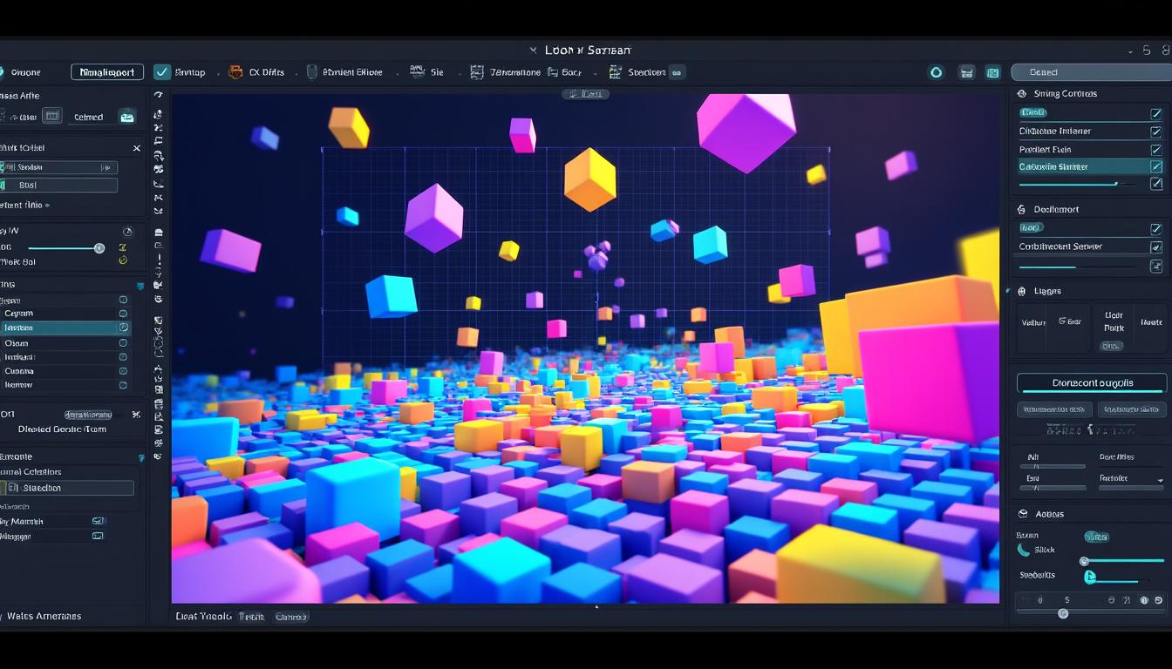
Task: Open the CX Drifts tool in the top toolbar
Action: click(x=235, y=72)
